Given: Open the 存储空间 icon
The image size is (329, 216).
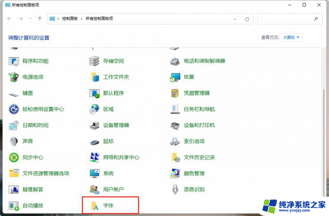Looking at the screenshot, I should [94, 61].
